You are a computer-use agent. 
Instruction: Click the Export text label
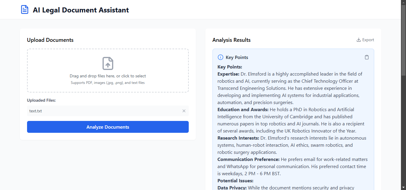click(x=368, y=40)
